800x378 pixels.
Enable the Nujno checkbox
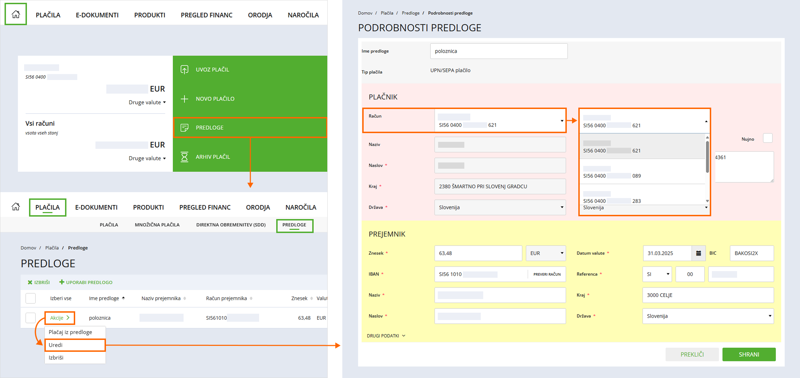(767, 138)
